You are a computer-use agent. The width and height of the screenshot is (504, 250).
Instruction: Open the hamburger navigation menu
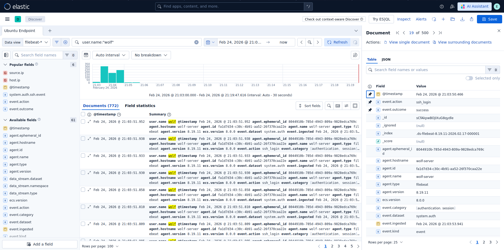click(7, 19)
